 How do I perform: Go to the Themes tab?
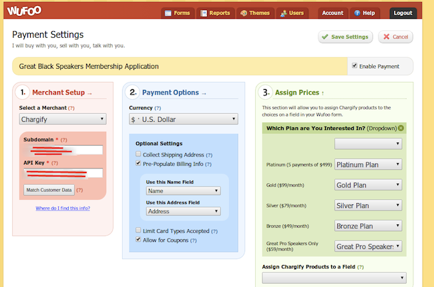(255, 13)
